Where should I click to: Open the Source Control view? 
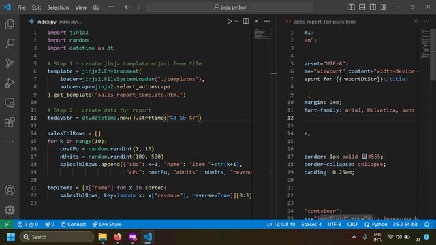pos(10,63)
